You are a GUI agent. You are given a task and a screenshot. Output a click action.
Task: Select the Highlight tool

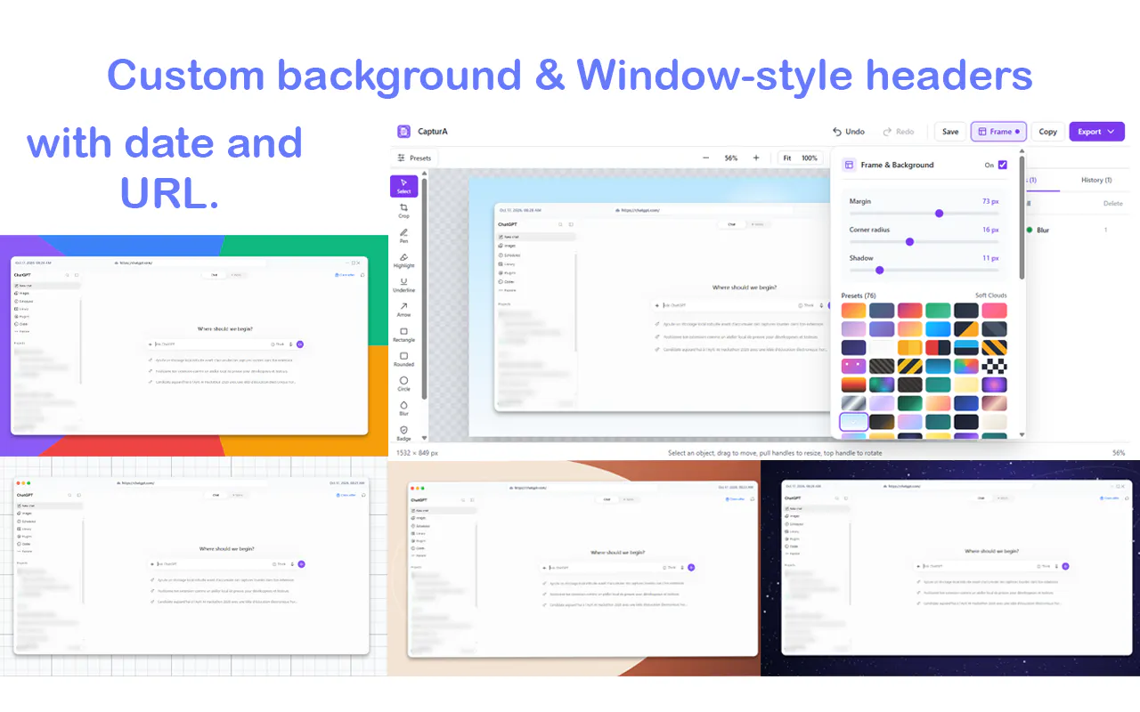pyautogui.click(x=403, y=260)
